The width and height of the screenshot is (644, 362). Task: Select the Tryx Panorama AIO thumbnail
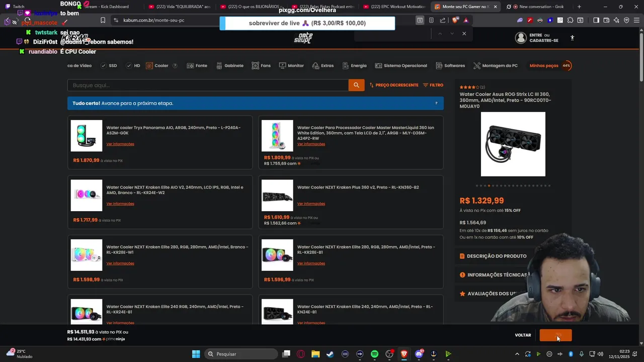(x=87, y=136)
